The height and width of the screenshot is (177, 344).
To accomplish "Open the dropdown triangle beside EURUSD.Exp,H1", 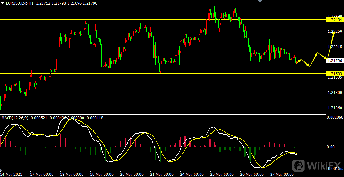I will pyautogui.click(x=3, y=3).
